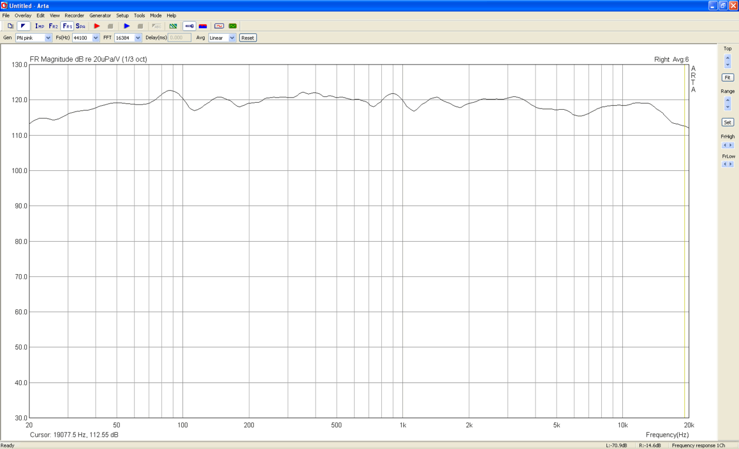The image size is (739, 449).
Task: Click the 'Frequency(Hz)' axis label
Action: pos(667,435)
